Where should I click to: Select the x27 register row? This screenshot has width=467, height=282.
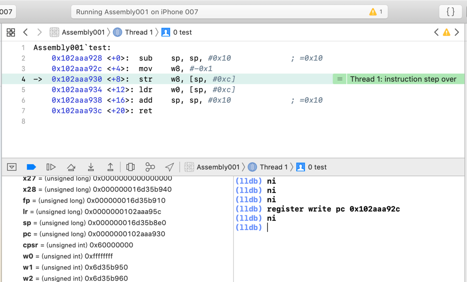pyautogui.click(x=98, y=178)
